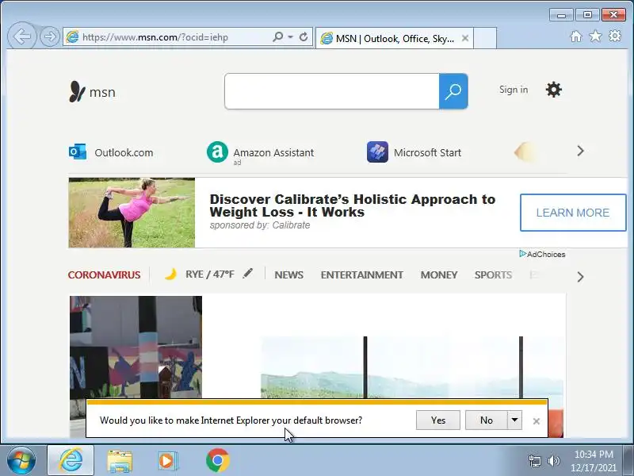The image size is (634, 476).
Task: Click inside the MSN web search box
Action: click(x=332, y=91)
